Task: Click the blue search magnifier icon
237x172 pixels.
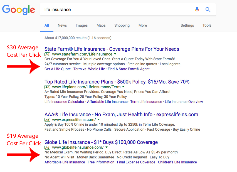Action: tap(208, 10)
